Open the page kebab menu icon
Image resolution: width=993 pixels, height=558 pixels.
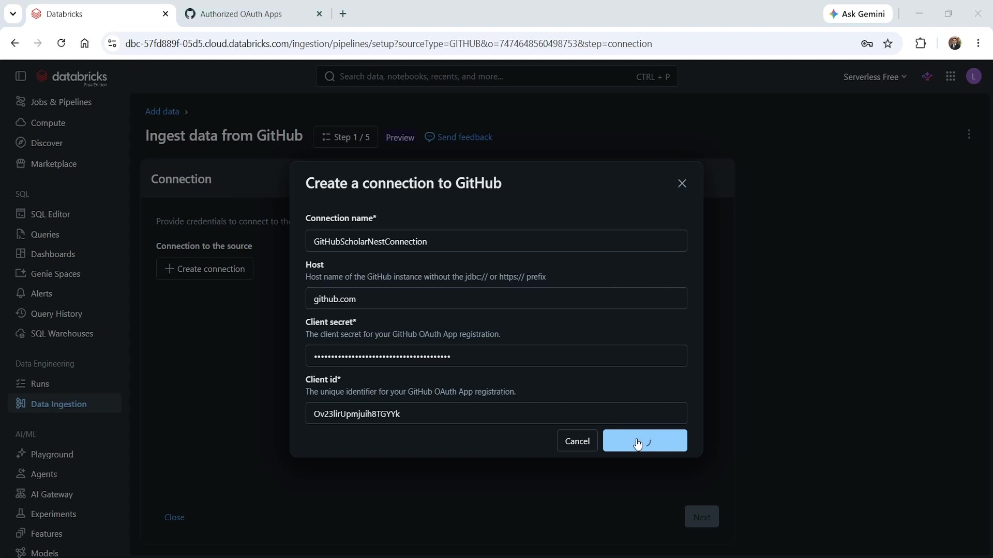pyautogui.click(x=969, y=134)
